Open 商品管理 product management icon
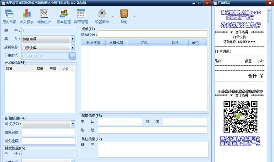 [81, 16]
